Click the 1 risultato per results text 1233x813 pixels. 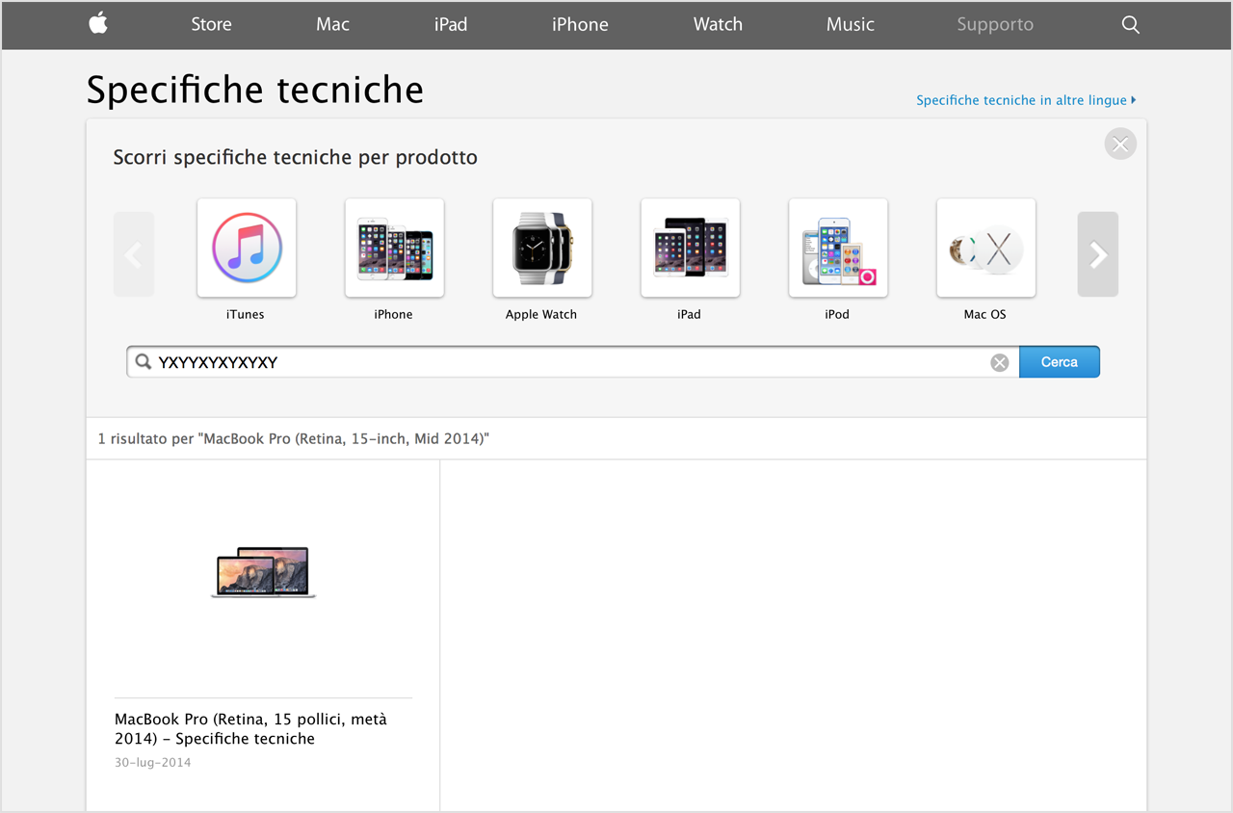(294, 439)
